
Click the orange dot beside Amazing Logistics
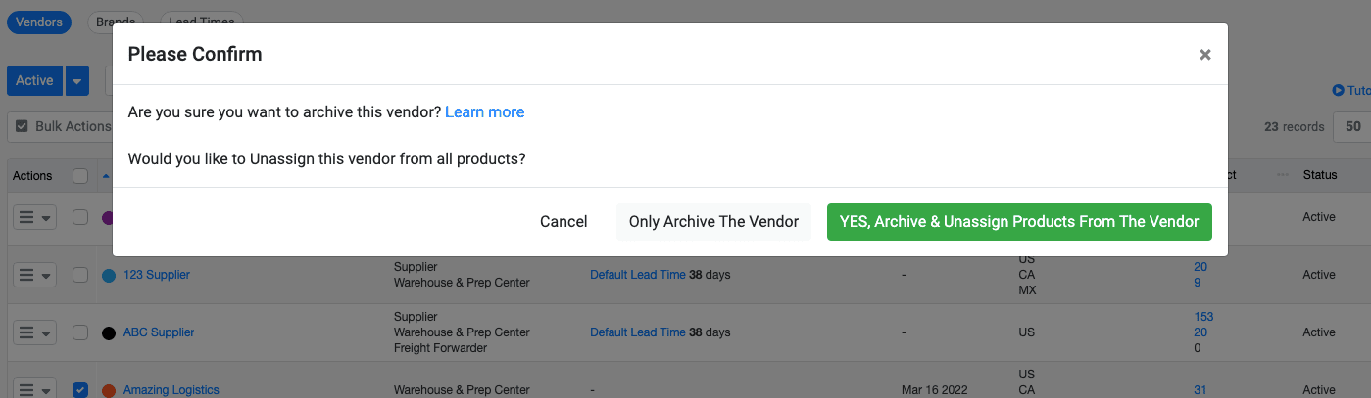pos(109,390)
